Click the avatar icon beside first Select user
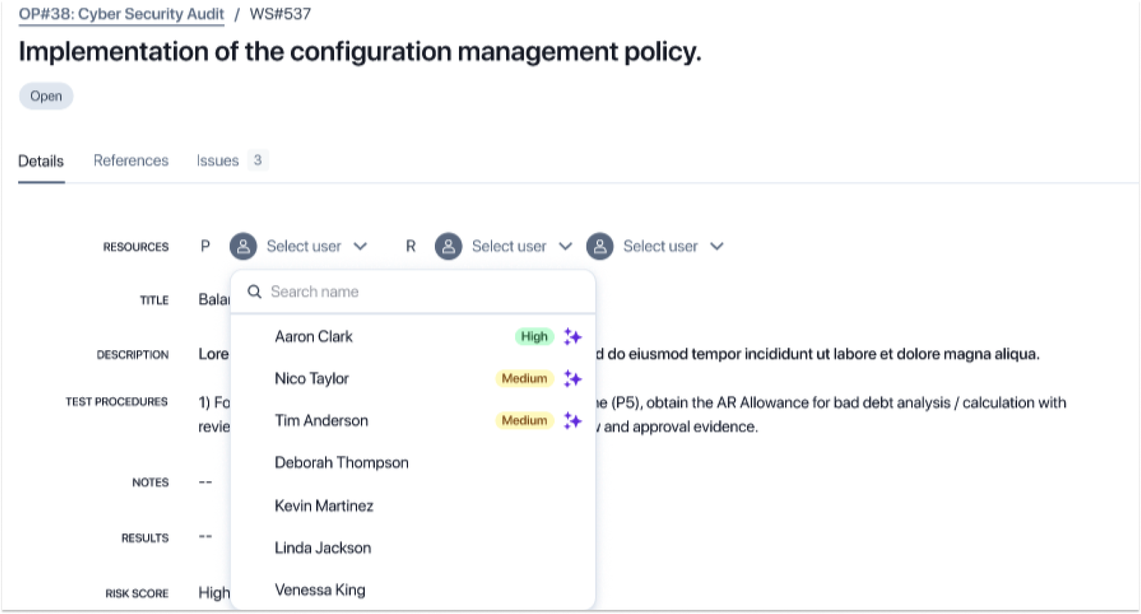1141x614 pixels. [243, 246]
